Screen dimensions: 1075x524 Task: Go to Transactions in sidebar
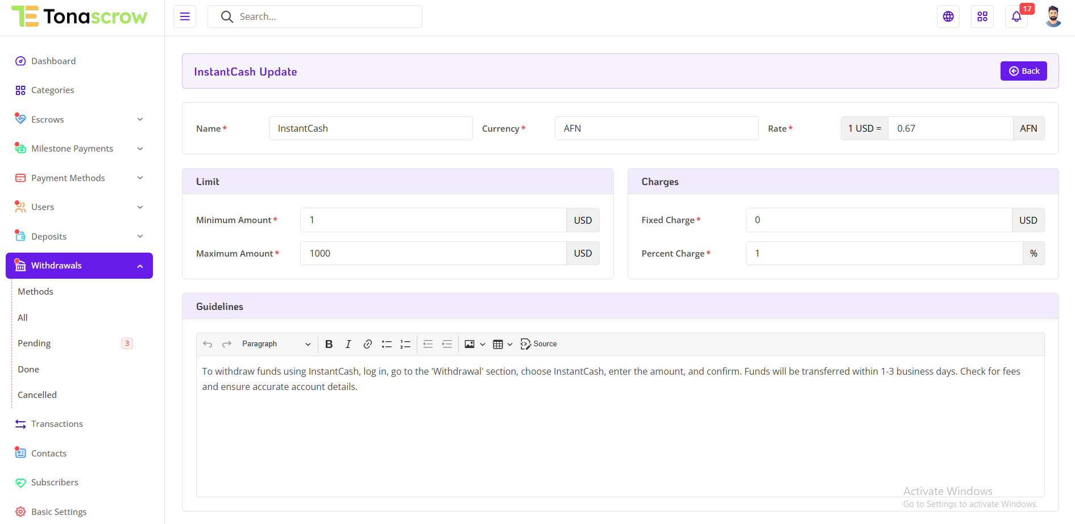point(57,424)
